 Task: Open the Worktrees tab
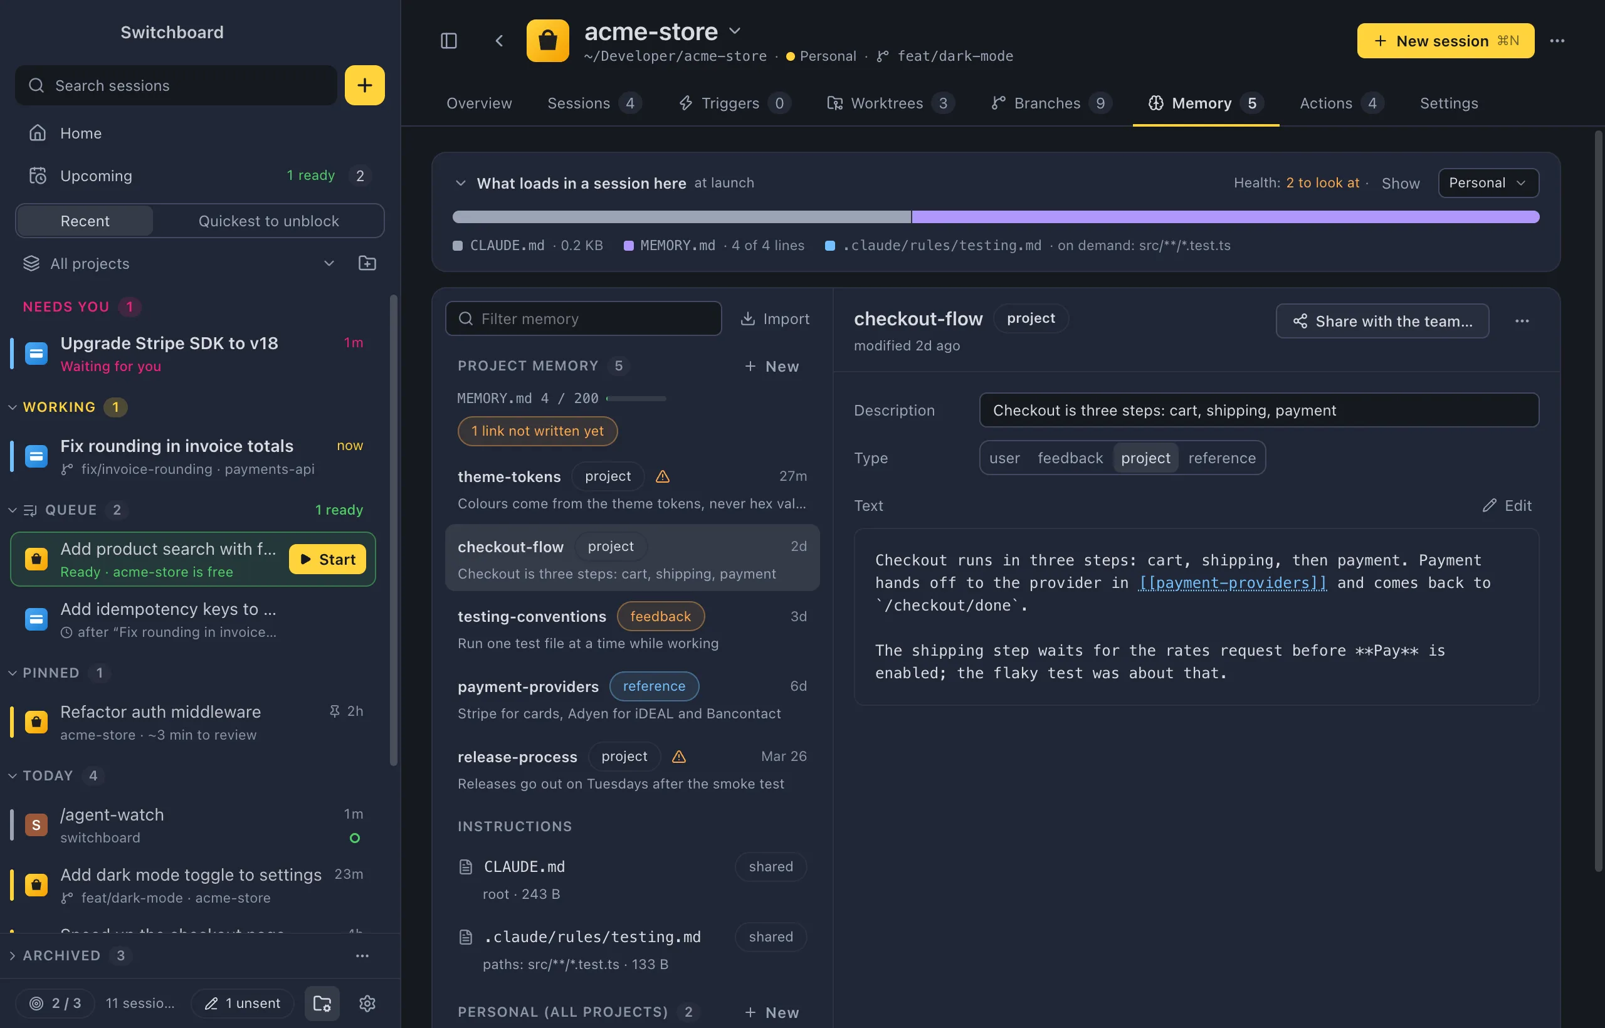point(891,103)
